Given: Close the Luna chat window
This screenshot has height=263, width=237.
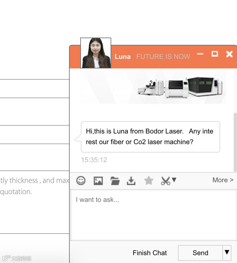Looking at the screenshot, I should point(229,54).
